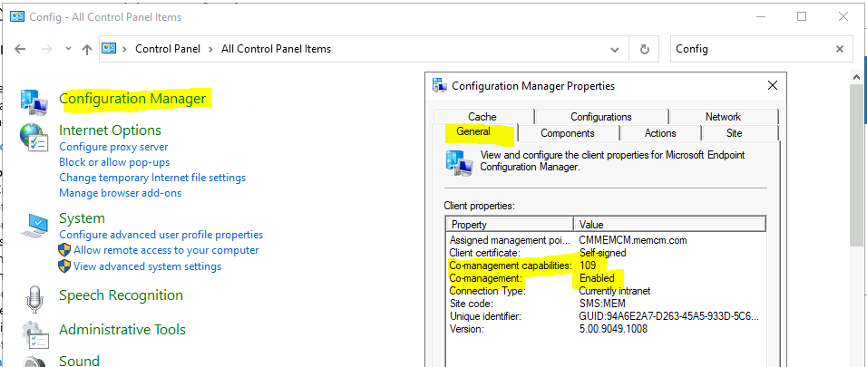867x367 pixels.
Task: Click All Control Panel Items breadcrumb
Action: [276, 49]
